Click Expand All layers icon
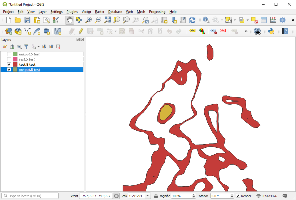This screenshot has height=200, width=296. click(x=44, y=47)
